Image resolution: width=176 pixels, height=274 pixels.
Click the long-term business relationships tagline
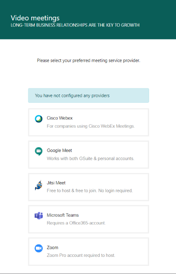75,25
